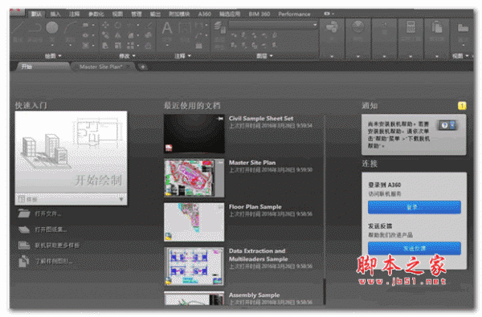Screen dimensions: 482x317
Task: Pin the Civil Sample Sheet Set document
Action: pos(220,118)
